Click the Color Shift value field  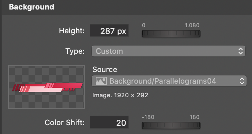109,122
